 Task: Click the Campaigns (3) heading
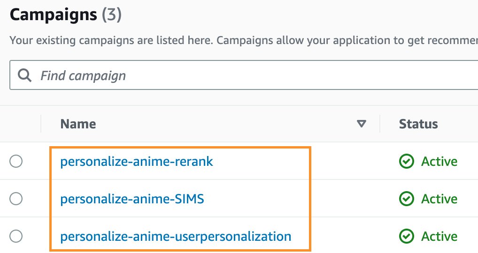66,15
